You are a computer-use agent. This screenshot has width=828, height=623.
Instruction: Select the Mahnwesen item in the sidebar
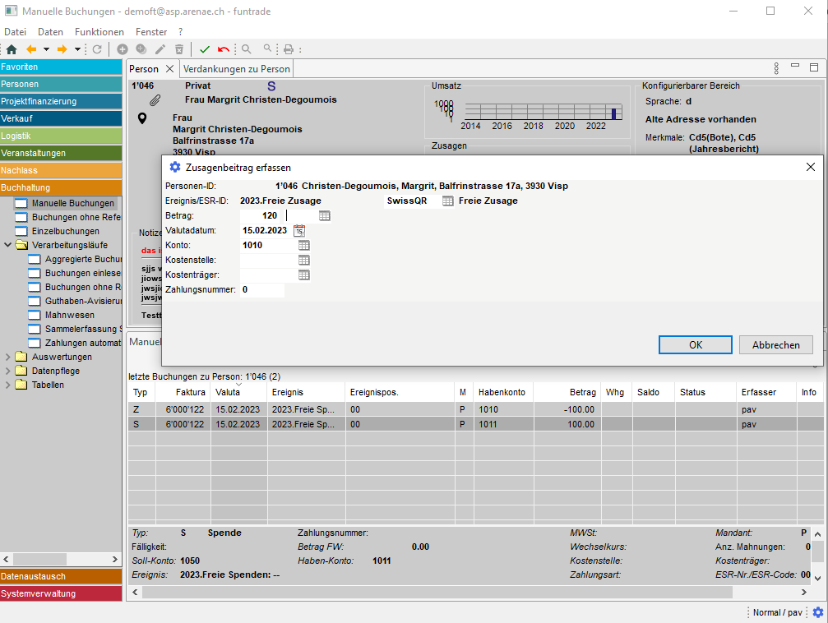point(69,315)
